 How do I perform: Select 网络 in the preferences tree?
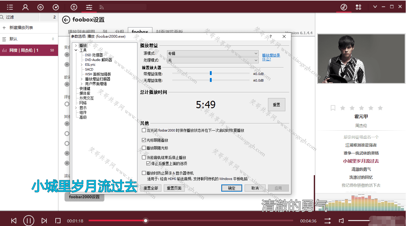click(83, 103)
